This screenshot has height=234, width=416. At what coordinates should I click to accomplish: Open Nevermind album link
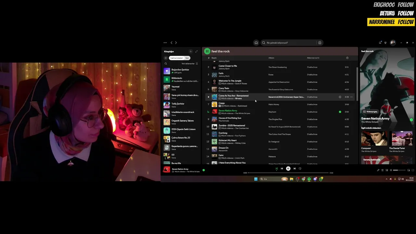click(286, 97)
